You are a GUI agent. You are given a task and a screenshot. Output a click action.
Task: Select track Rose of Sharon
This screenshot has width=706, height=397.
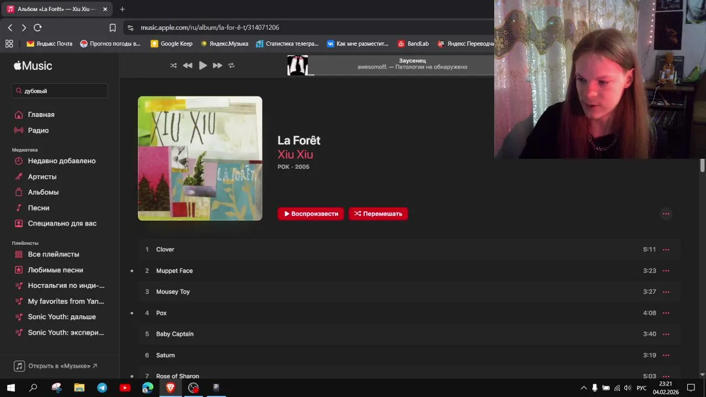tap(409, 373)
